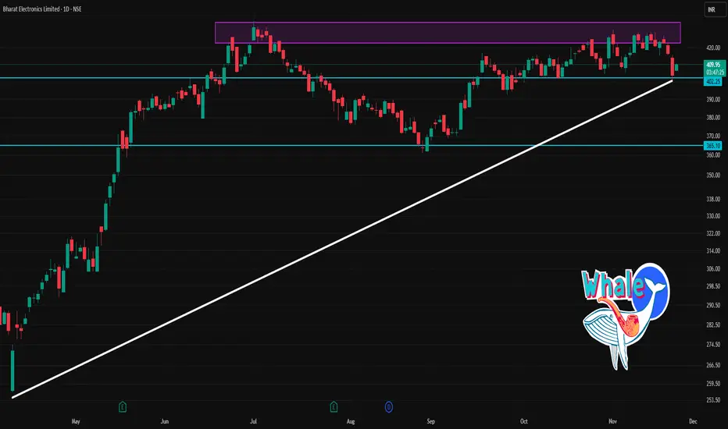Click the Nov label on time axis
The width and height of the screenshot is (728, 429).
pyautogui.click(x=612, y=421)
